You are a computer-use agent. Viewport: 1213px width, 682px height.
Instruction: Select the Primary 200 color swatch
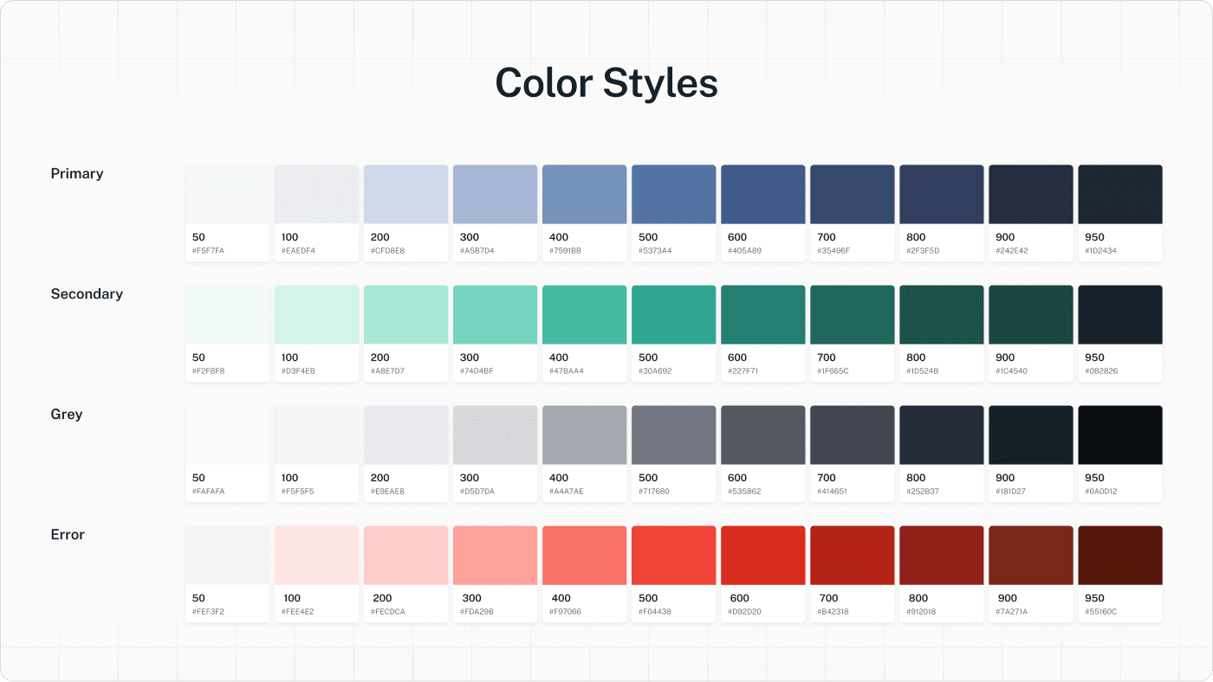pos(405,195)
